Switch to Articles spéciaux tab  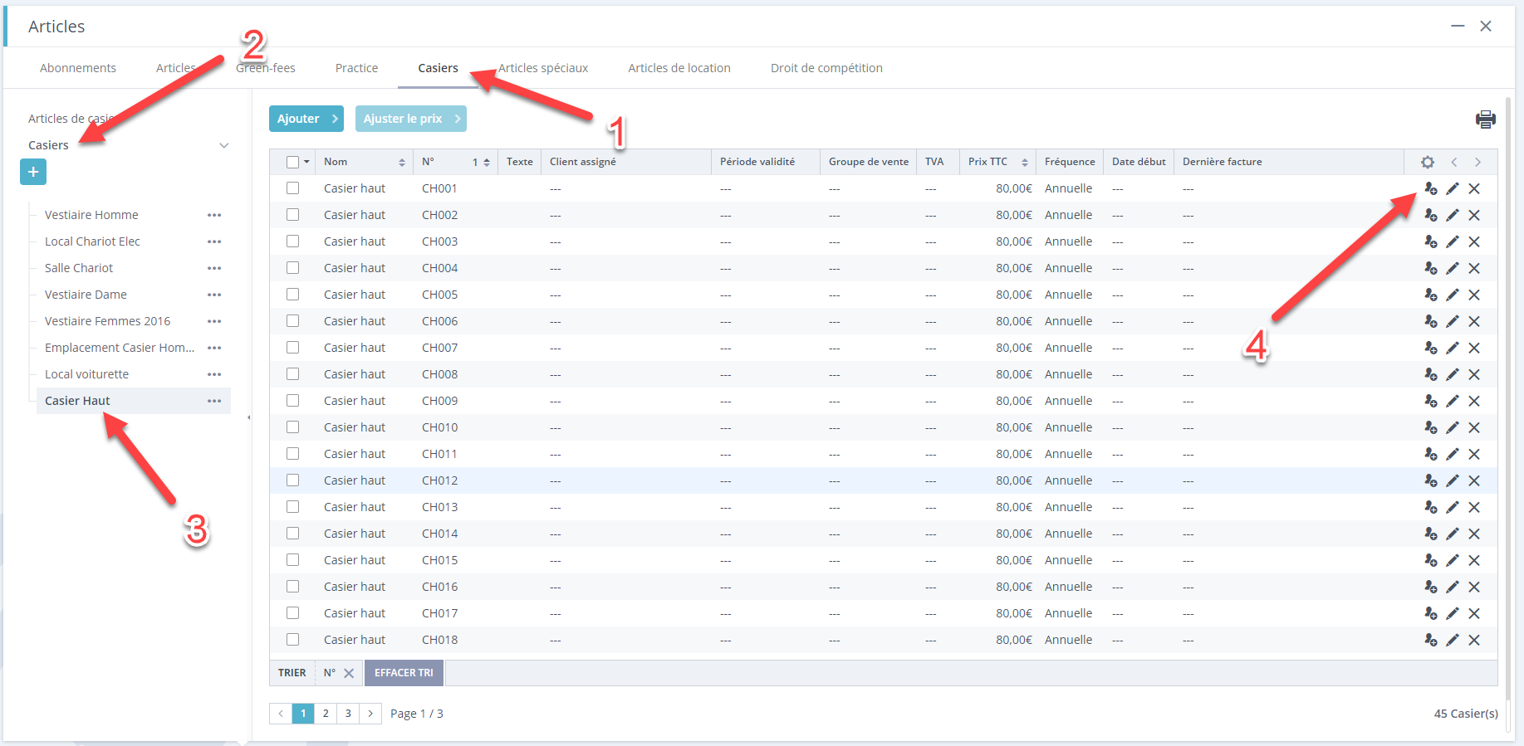[x=543, y=68]
